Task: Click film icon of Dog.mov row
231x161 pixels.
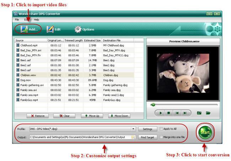Action: (x=18, y=80)
